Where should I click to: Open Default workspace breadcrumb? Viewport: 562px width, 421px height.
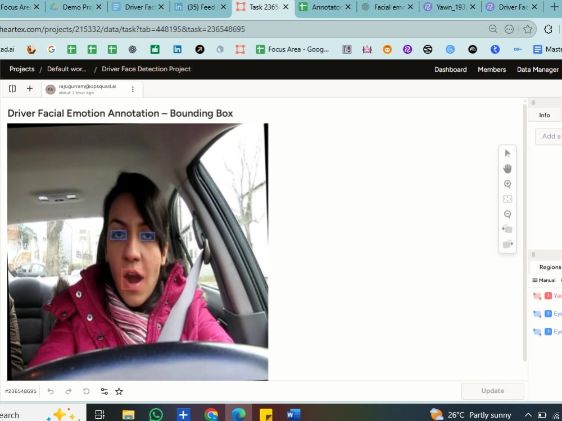(67, 69)
